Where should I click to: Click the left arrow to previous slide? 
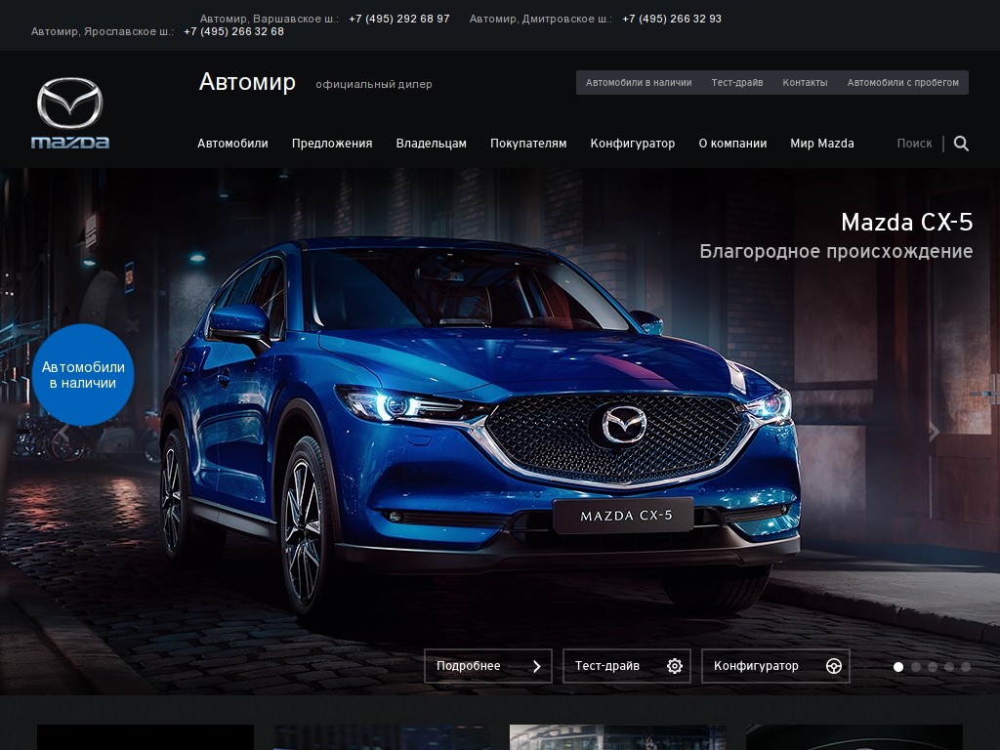click(x=63, y=432)
